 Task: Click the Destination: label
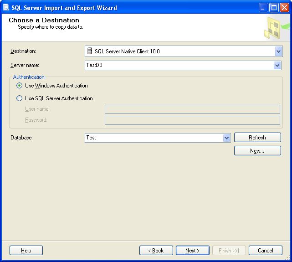(23, 51)
